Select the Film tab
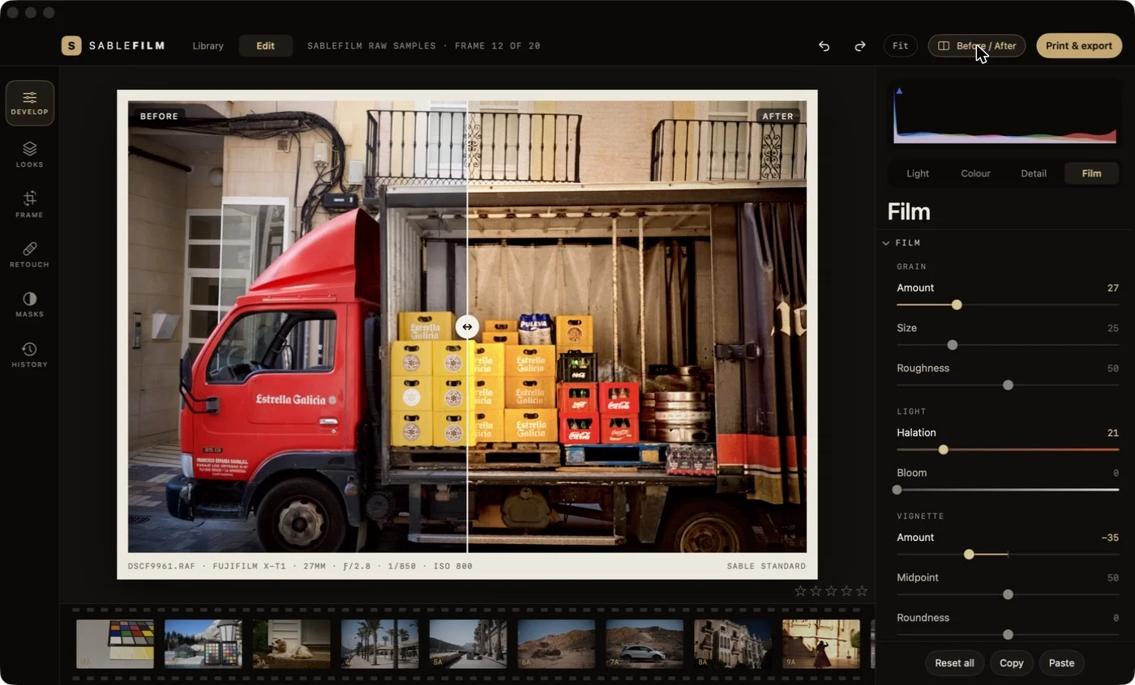The height and width of the screenshot is (685, 1135). (1091, 173)
